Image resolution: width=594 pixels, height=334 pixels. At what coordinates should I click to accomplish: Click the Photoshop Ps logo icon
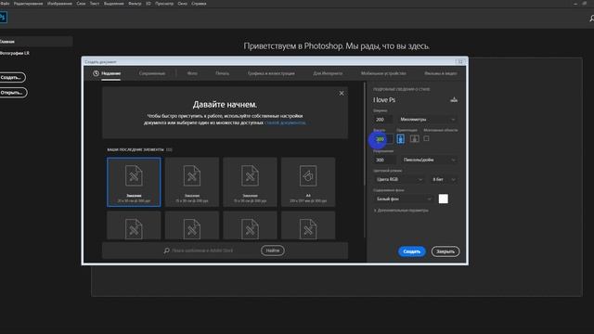coord(3,17)
